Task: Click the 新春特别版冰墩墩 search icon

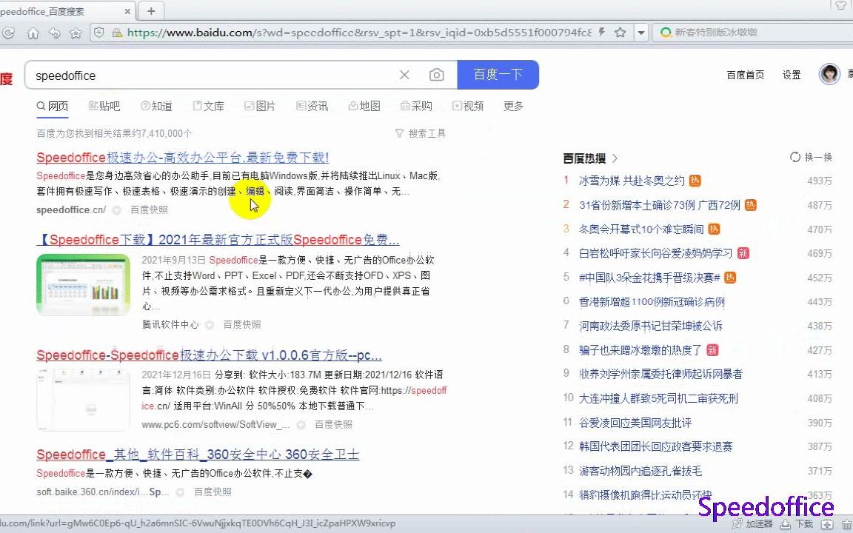Action: (x=666, y=33)
